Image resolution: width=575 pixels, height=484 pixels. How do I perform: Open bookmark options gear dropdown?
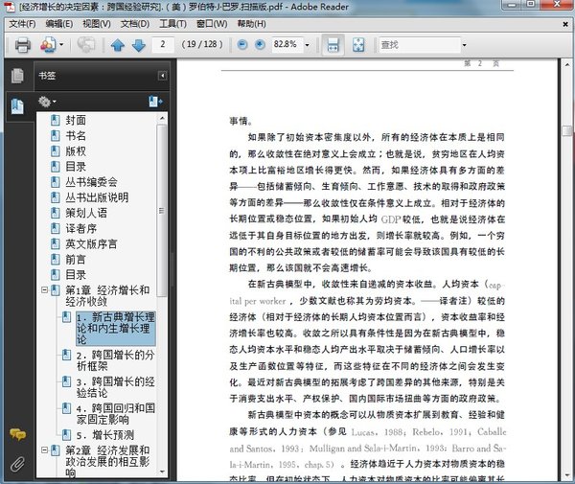[46, 101]
